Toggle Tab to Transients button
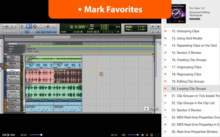This screenshot has width=220, height=137. point(27,32)
